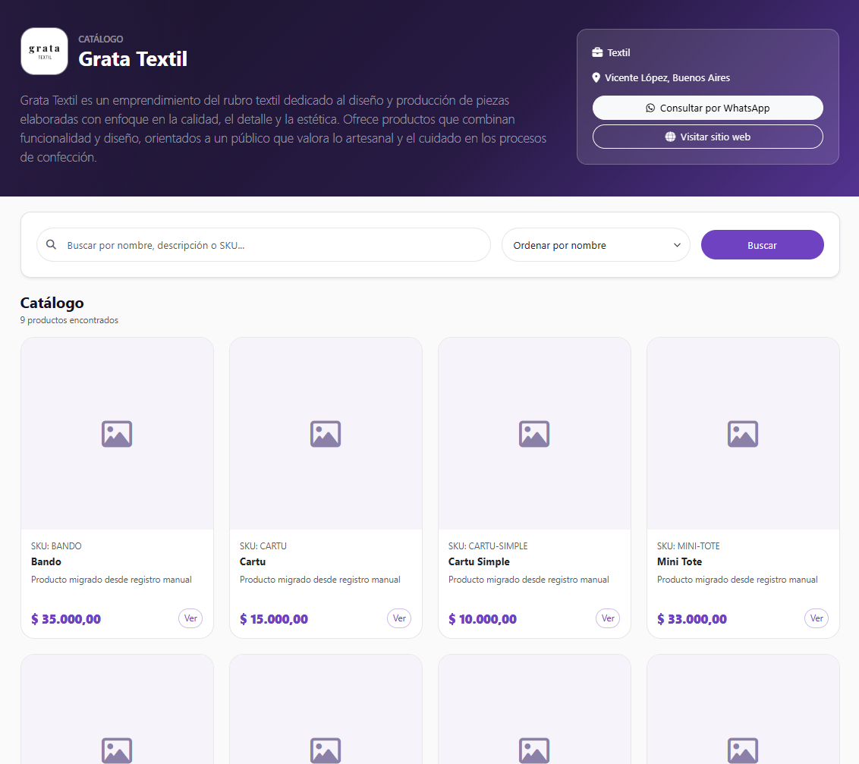This screenshot has height=764, width=859.
Task: Click the location pin icon
Action: (596, 78)
